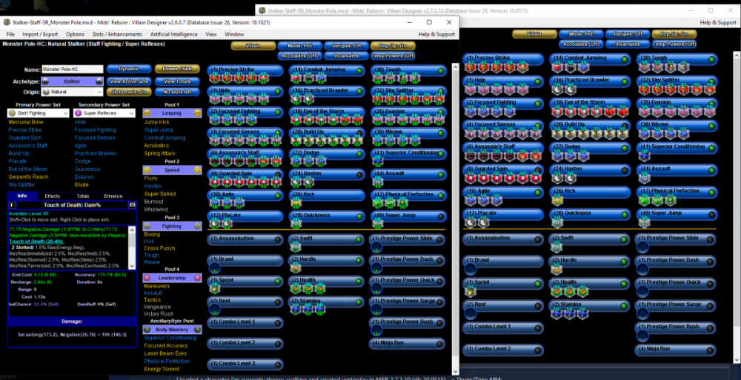Open the Origin dropdown showing Natural
Viewport: 741px width, 380px height.
click(x=72, y=92)
